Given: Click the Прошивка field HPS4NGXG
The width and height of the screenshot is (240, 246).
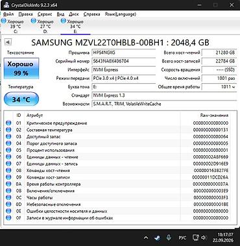Looking at the screenshot, I should [124, 53].
